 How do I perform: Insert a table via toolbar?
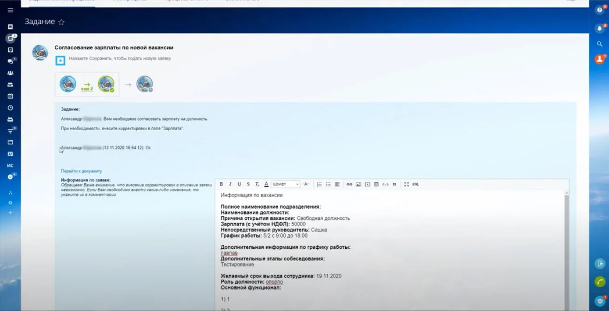[x=376, y=184]
